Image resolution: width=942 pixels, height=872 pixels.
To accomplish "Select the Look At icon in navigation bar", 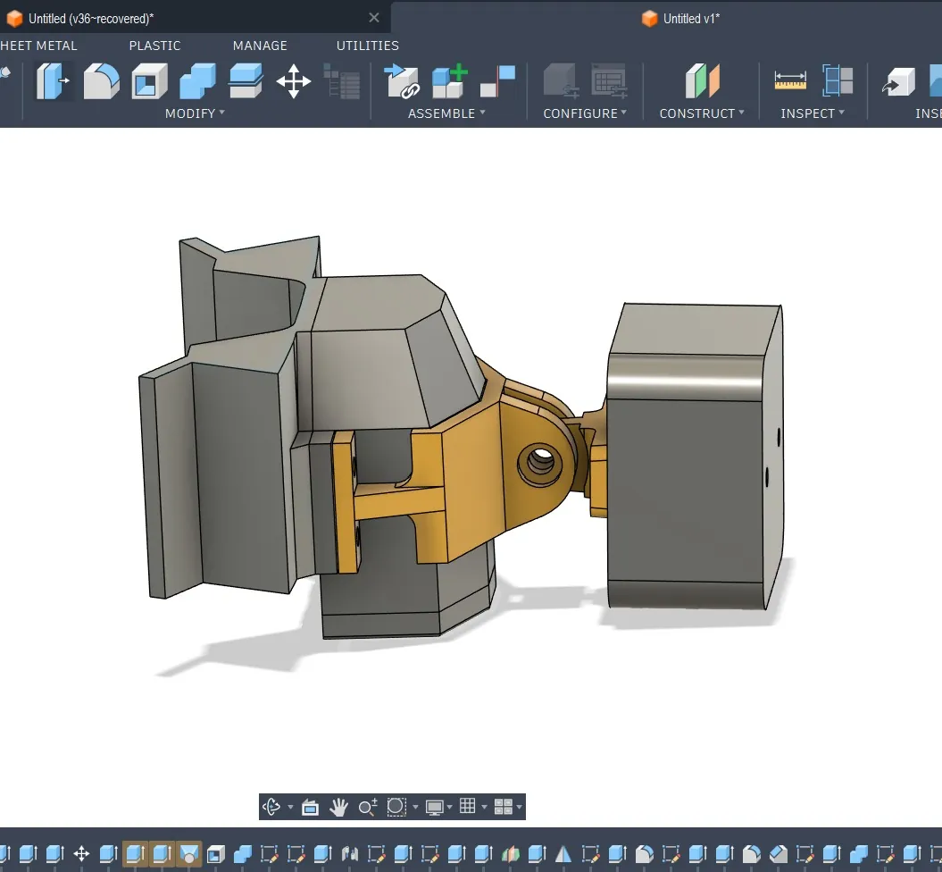I will 310,808.
